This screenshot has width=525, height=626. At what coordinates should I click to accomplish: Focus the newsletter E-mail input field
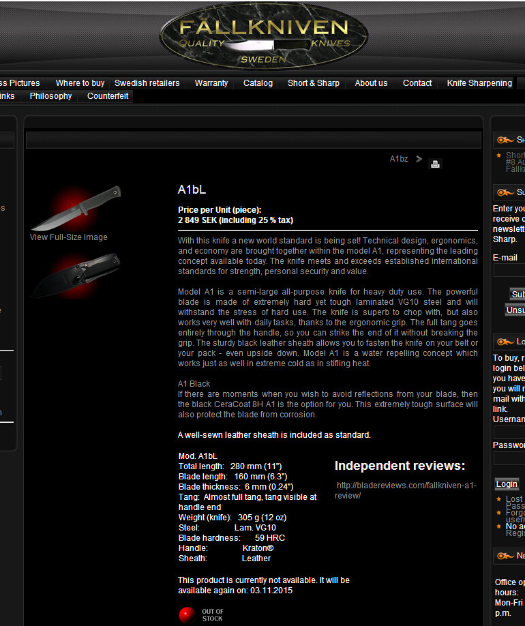coord(509,270)
